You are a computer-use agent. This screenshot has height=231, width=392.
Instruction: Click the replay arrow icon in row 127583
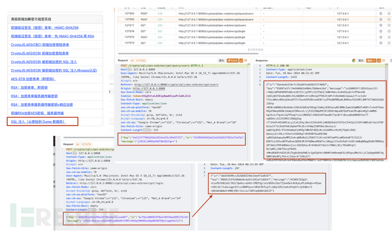tap(389, 14)
